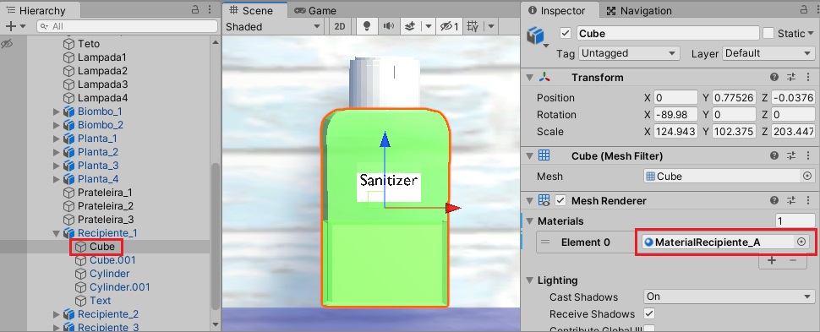This screenshot has height=332, width=820.
Task: Click the Hierarchy vertical scrollbar
Action: pyautogui.click(x=216, y=236)
